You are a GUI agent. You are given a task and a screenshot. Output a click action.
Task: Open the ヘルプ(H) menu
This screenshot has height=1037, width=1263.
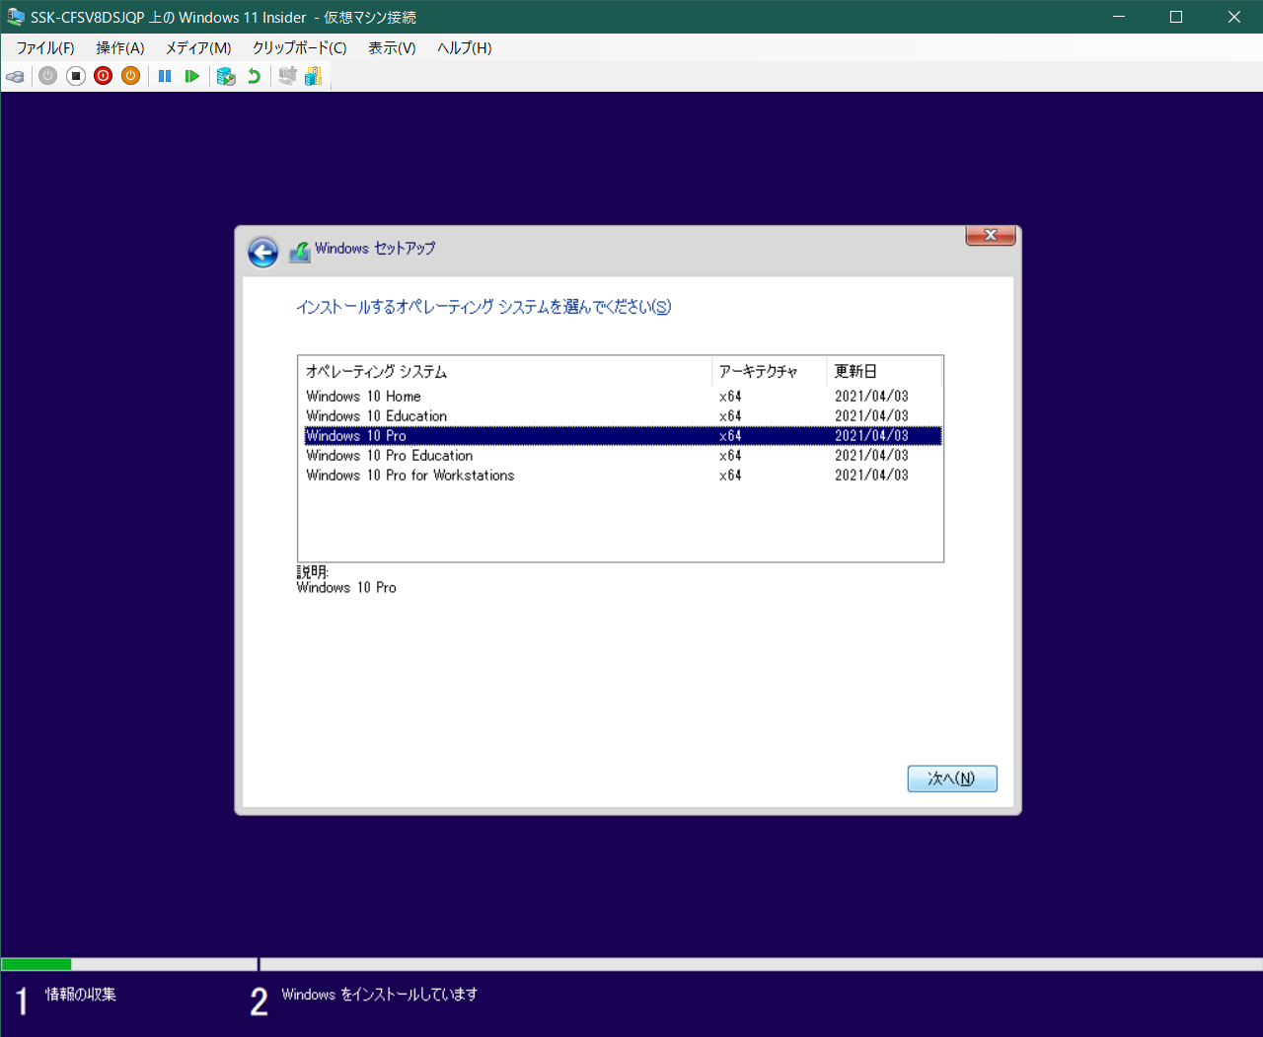[x=465, y=47]
